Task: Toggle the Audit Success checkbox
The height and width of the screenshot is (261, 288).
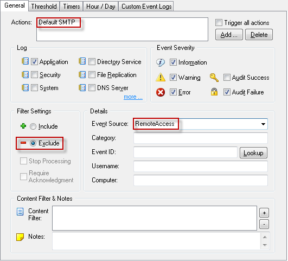Action: (x=227, y=78)
